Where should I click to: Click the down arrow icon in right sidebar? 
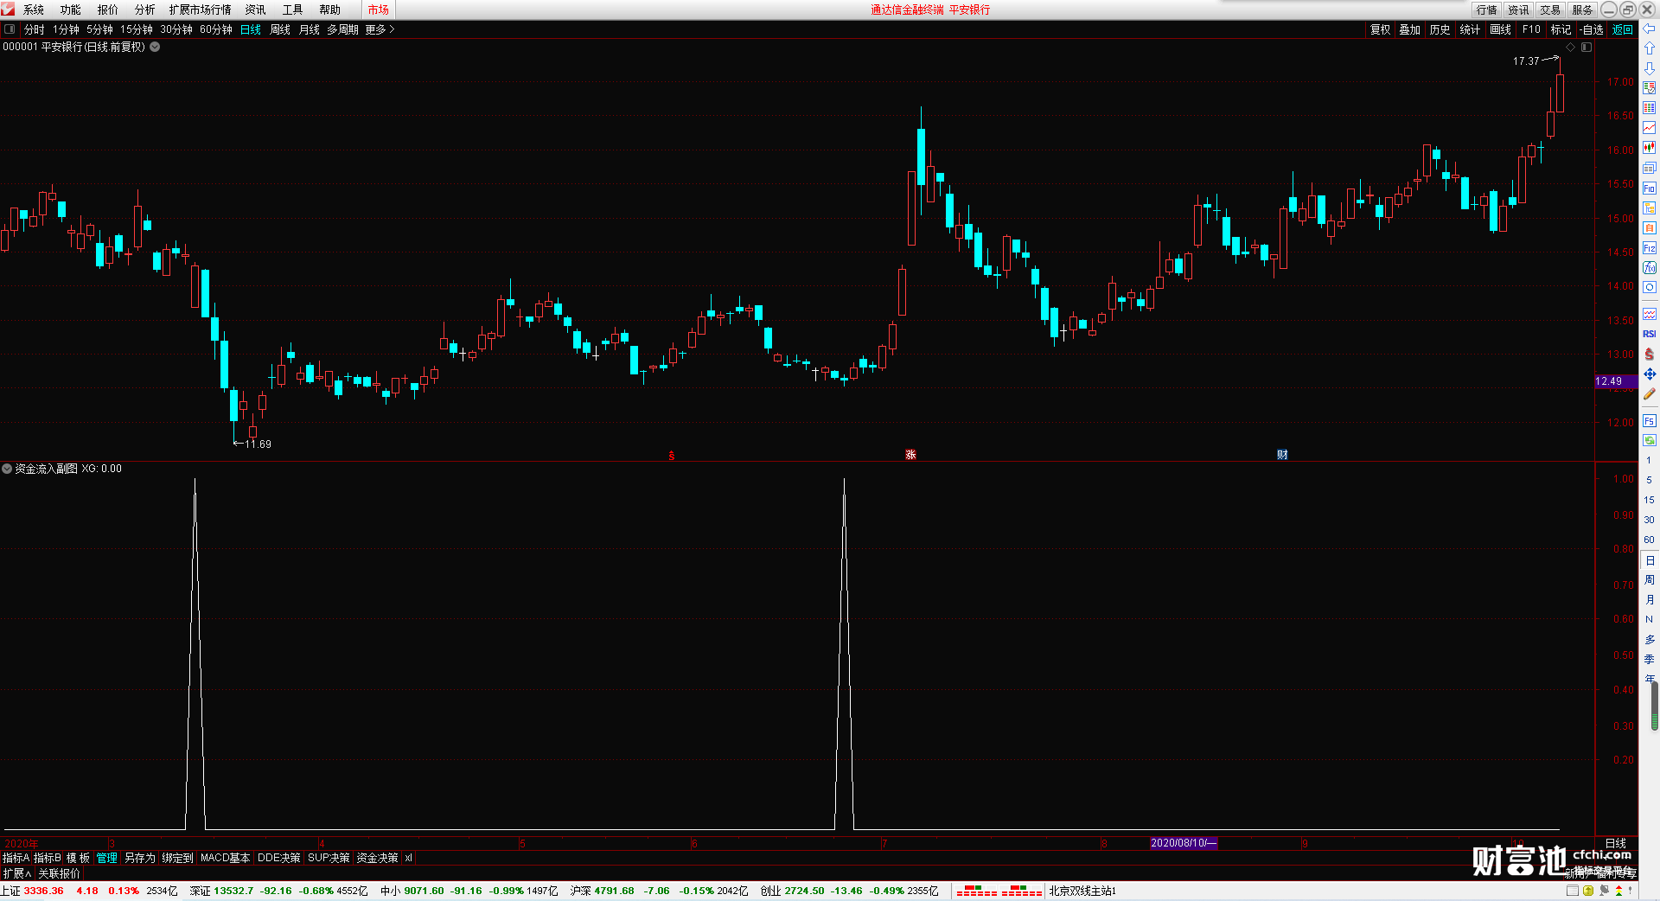pos(1649,68)
